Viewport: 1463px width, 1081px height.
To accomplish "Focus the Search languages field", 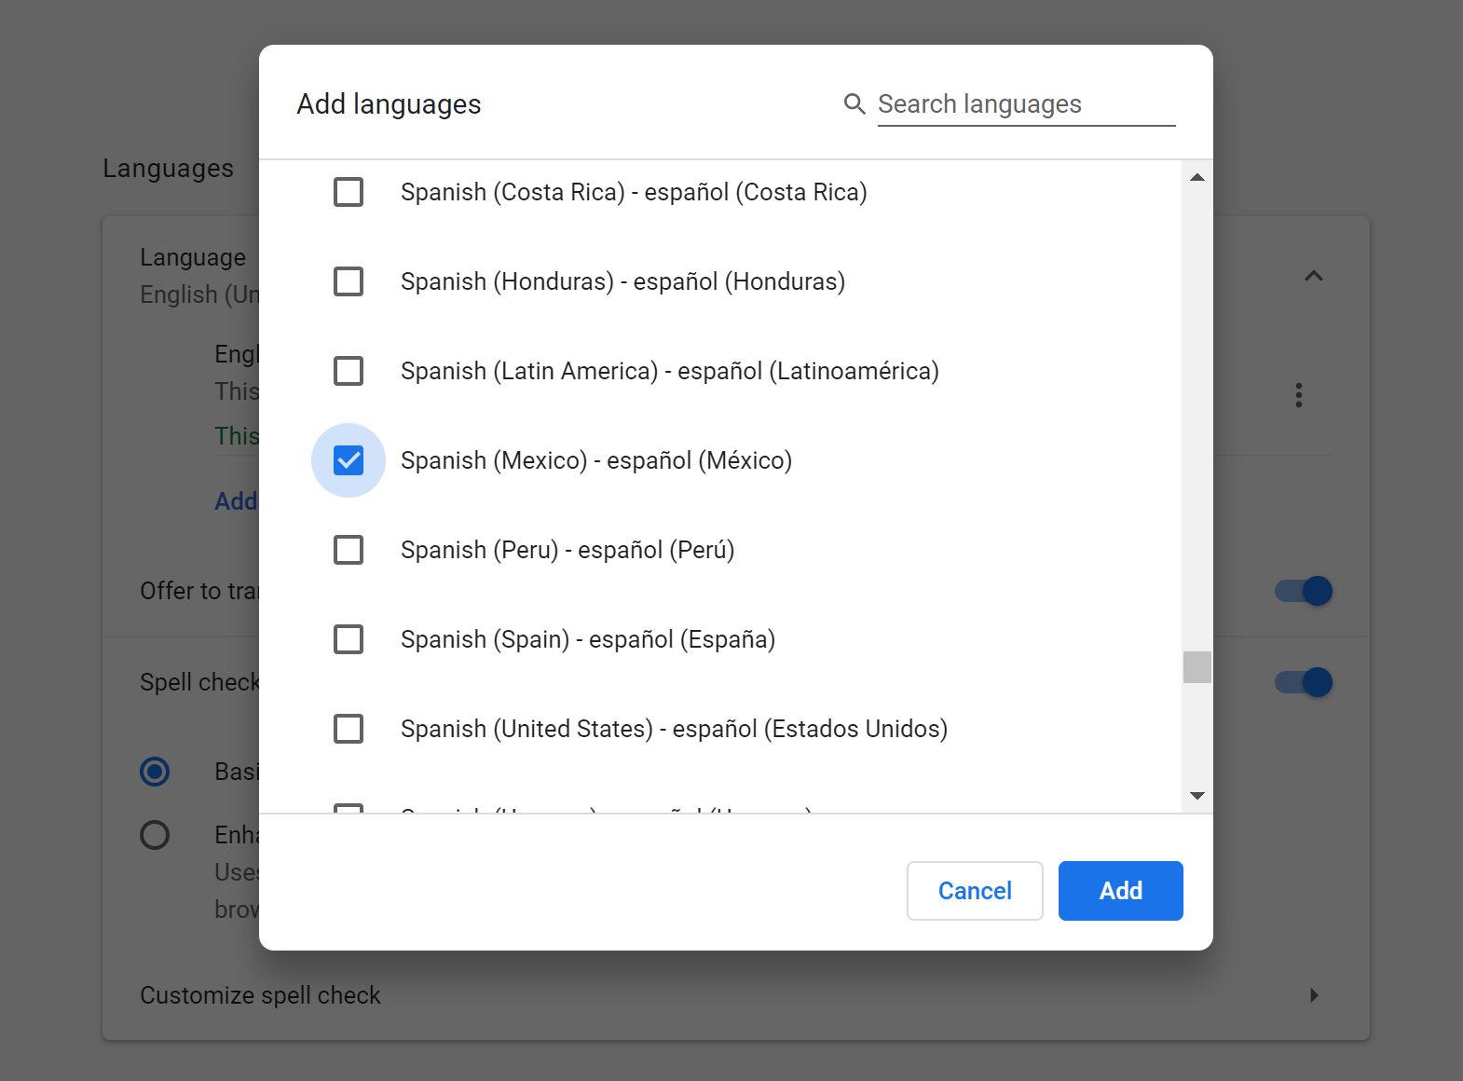I will 1025,104.
